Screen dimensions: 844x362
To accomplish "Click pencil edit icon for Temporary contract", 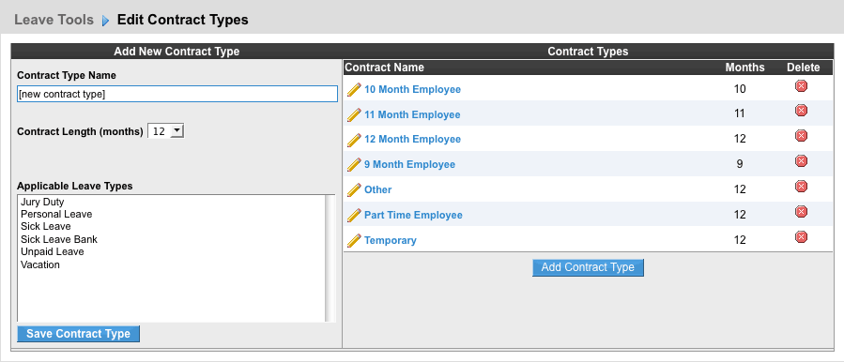I will click(x=354, y=240).
